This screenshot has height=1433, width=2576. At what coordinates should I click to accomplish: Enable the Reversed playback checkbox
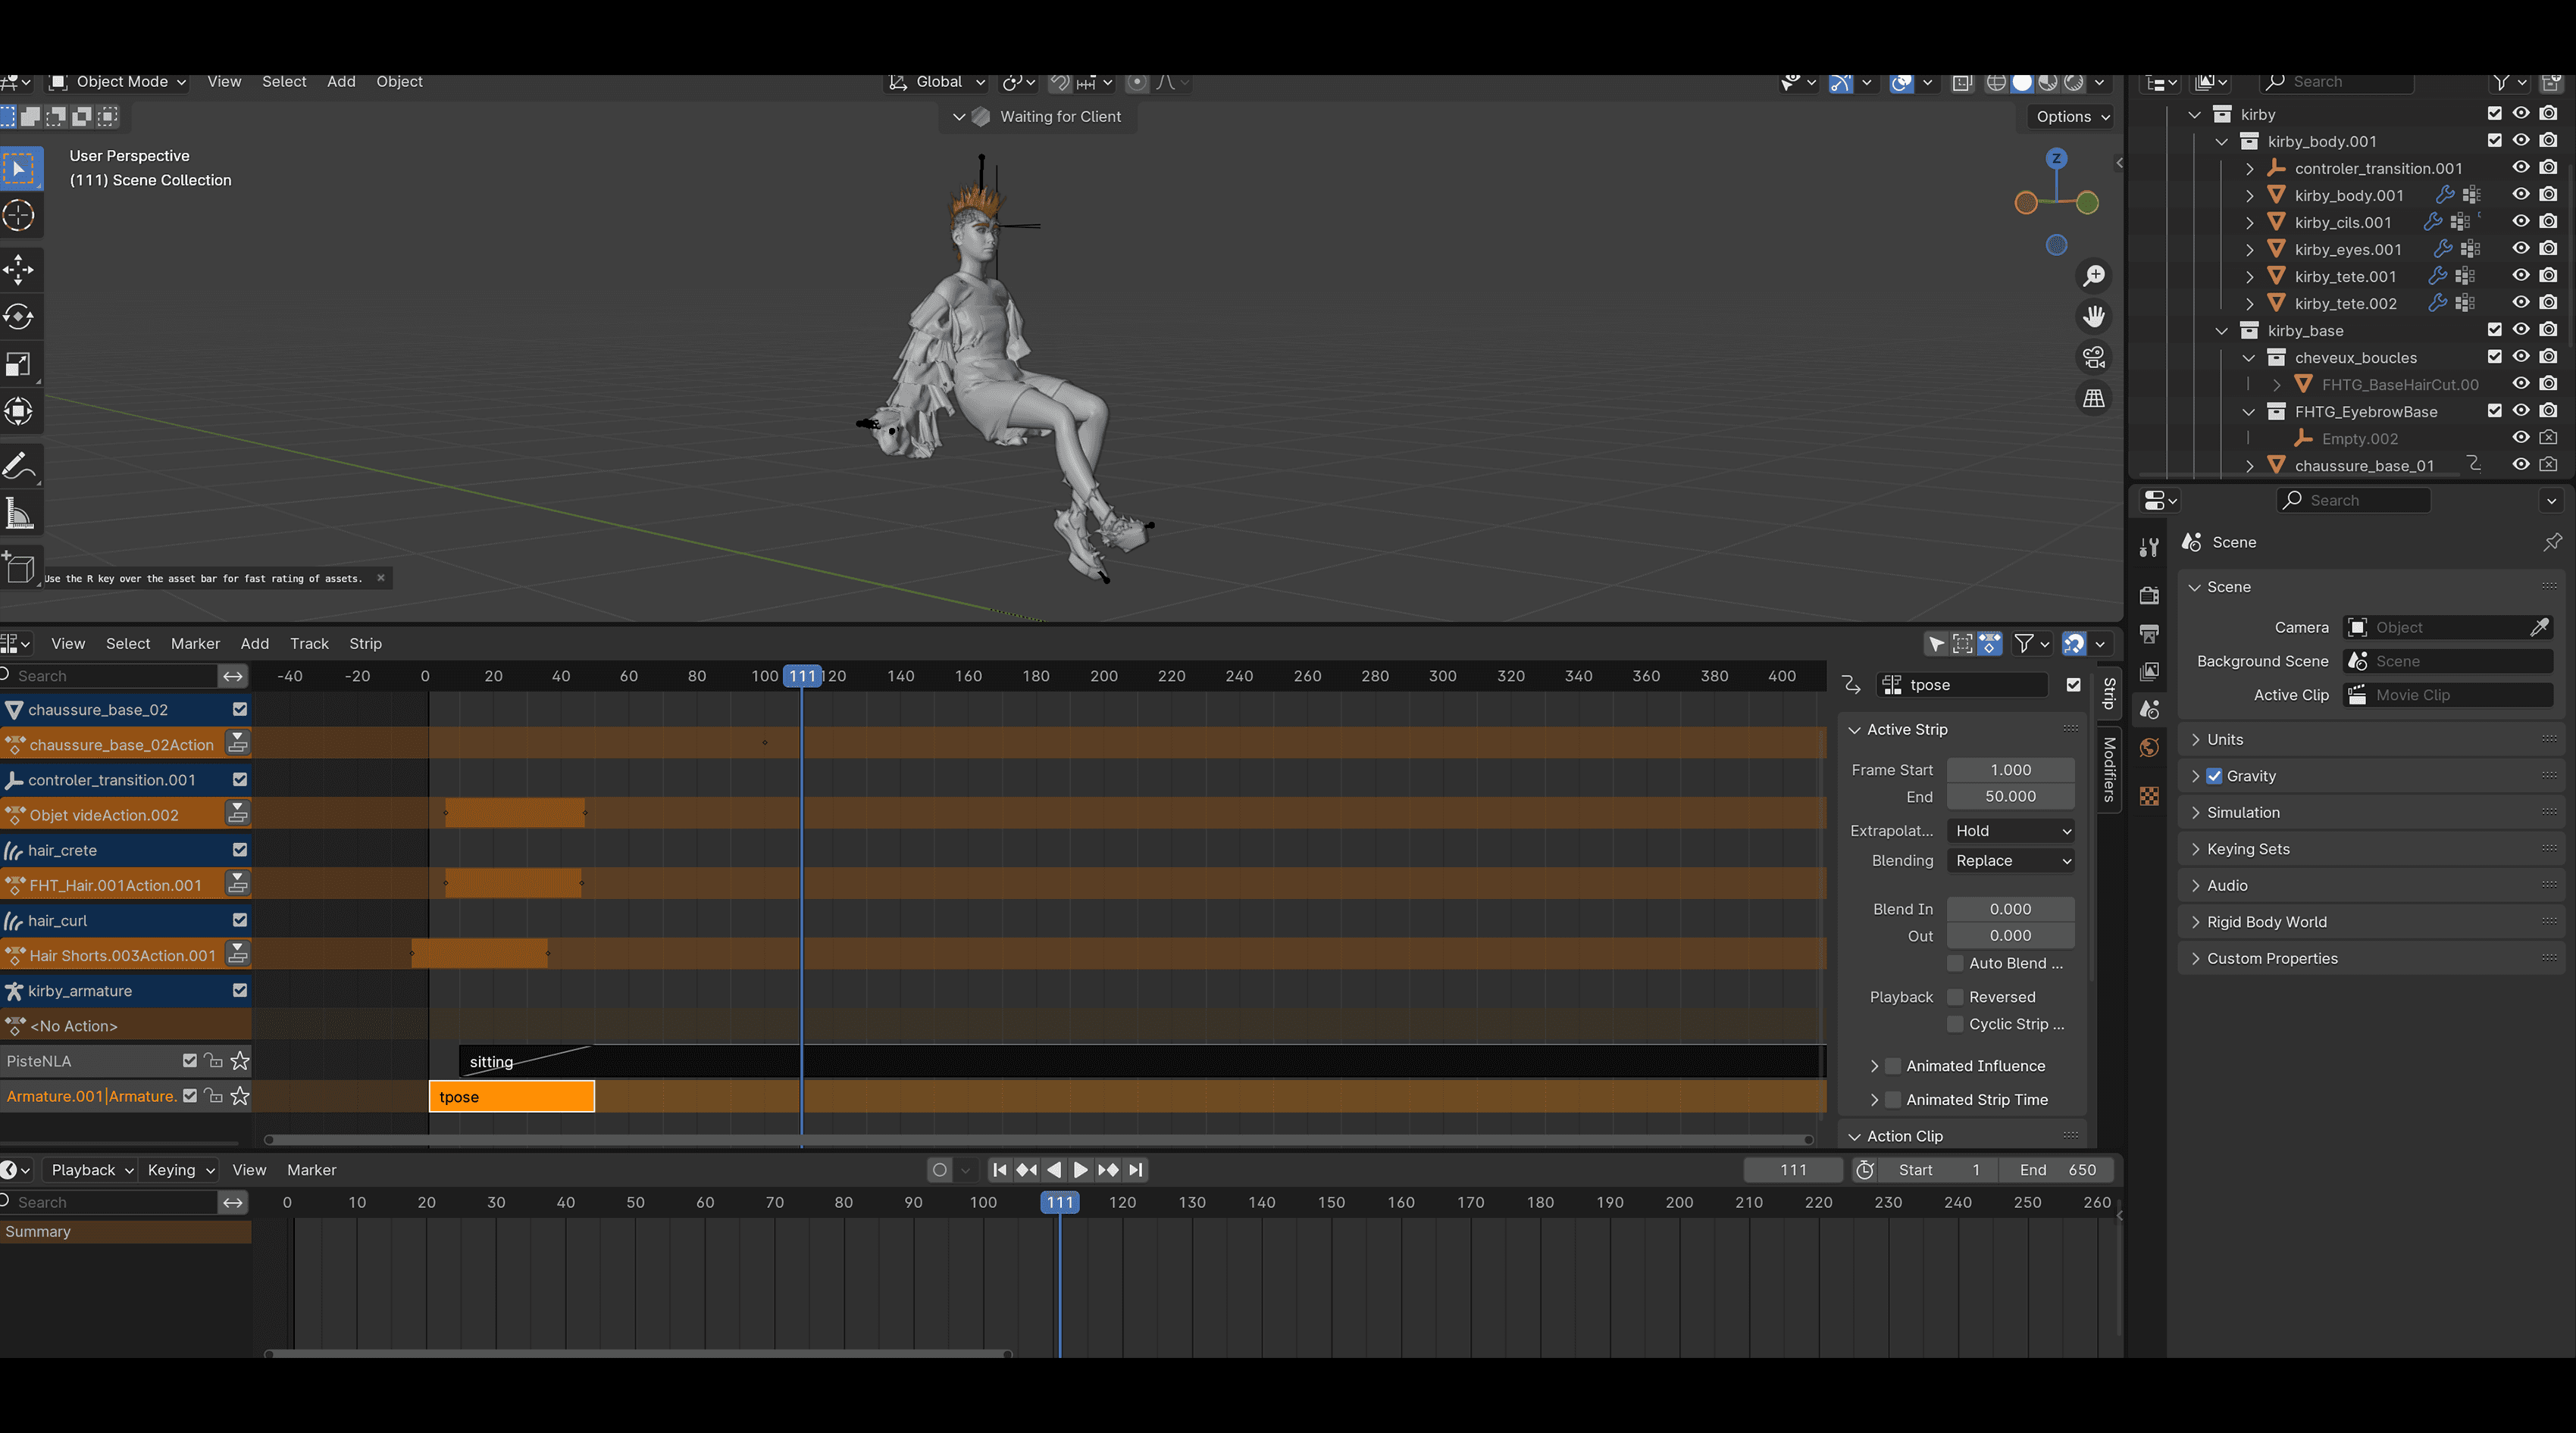[x=1955, y=996]
